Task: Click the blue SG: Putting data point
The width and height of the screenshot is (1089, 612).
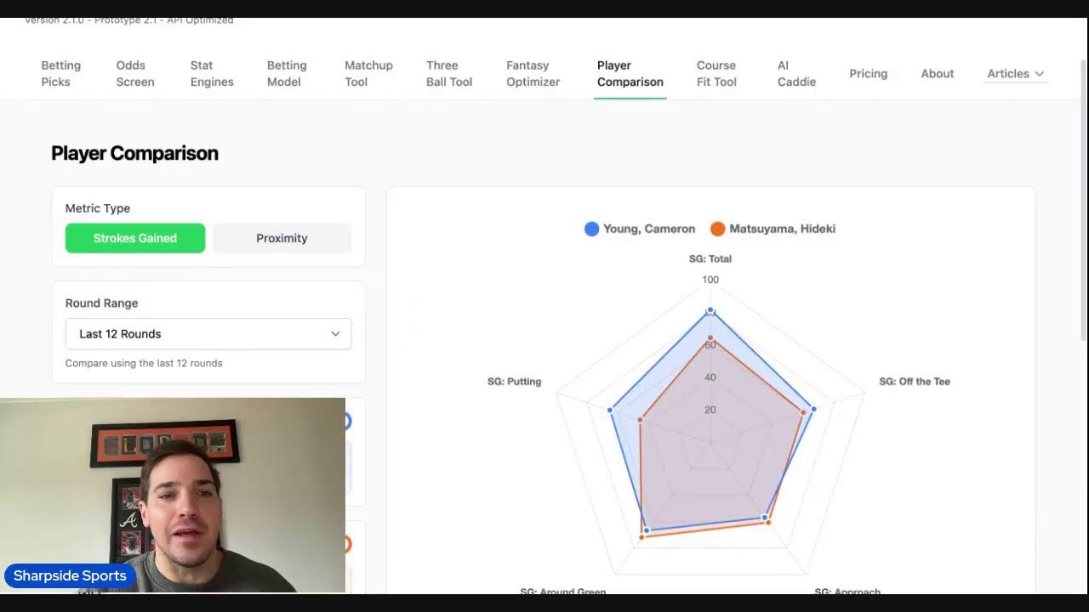Action: [610, 410]
